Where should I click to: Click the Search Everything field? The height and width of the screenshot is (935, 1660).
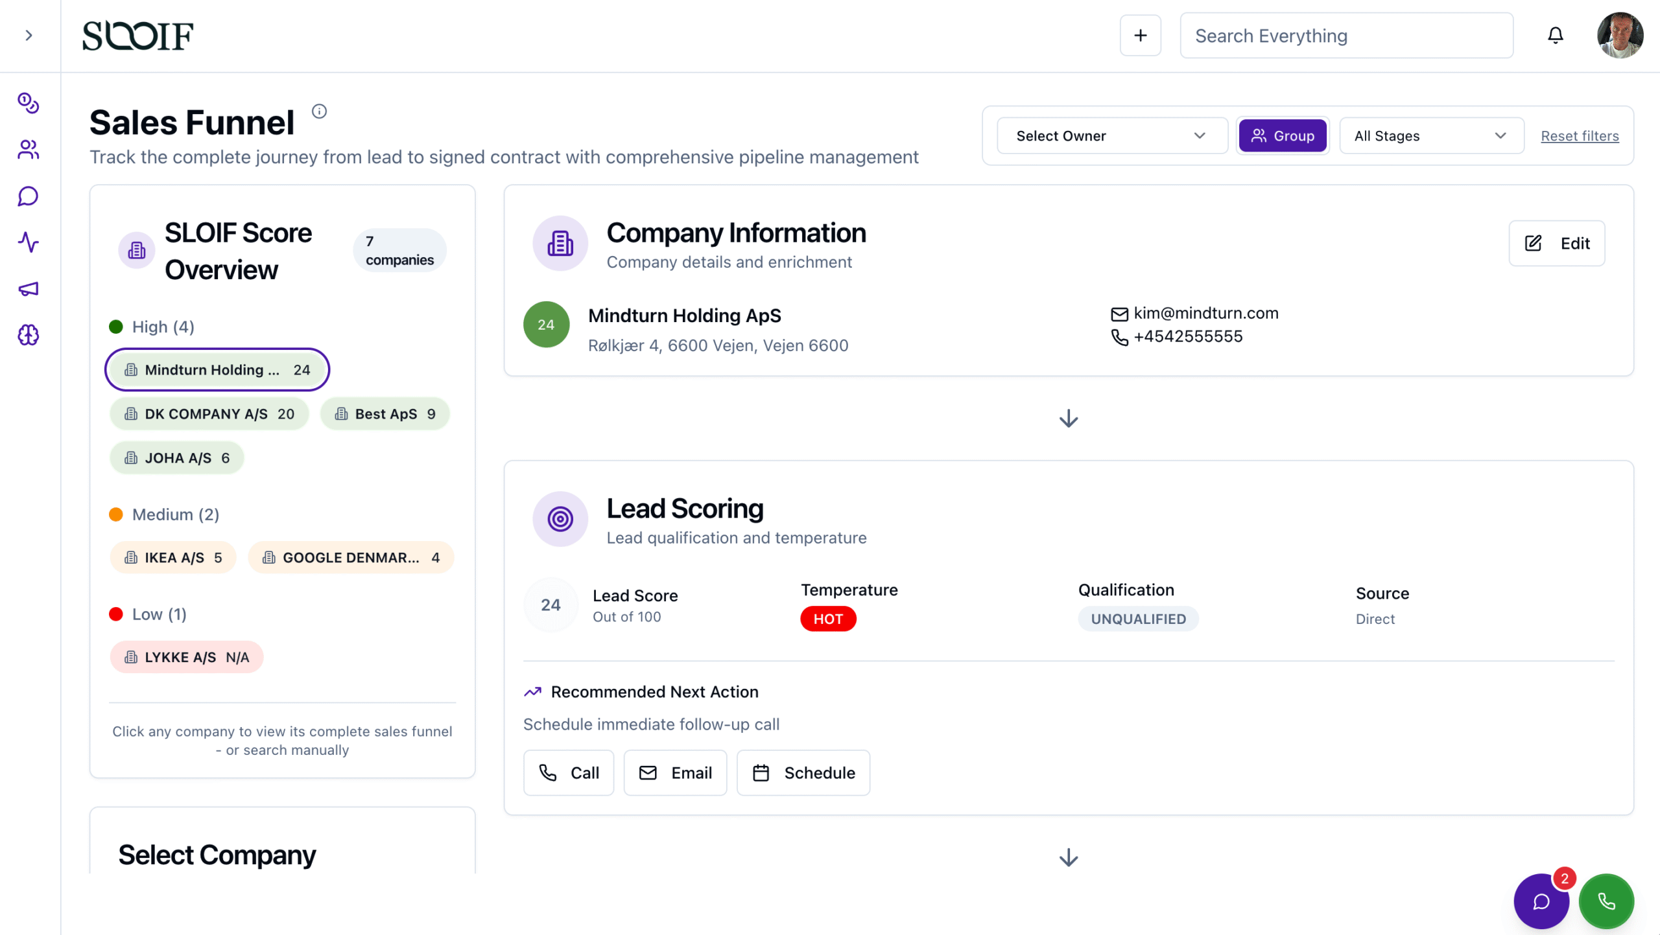point(1346,36)
